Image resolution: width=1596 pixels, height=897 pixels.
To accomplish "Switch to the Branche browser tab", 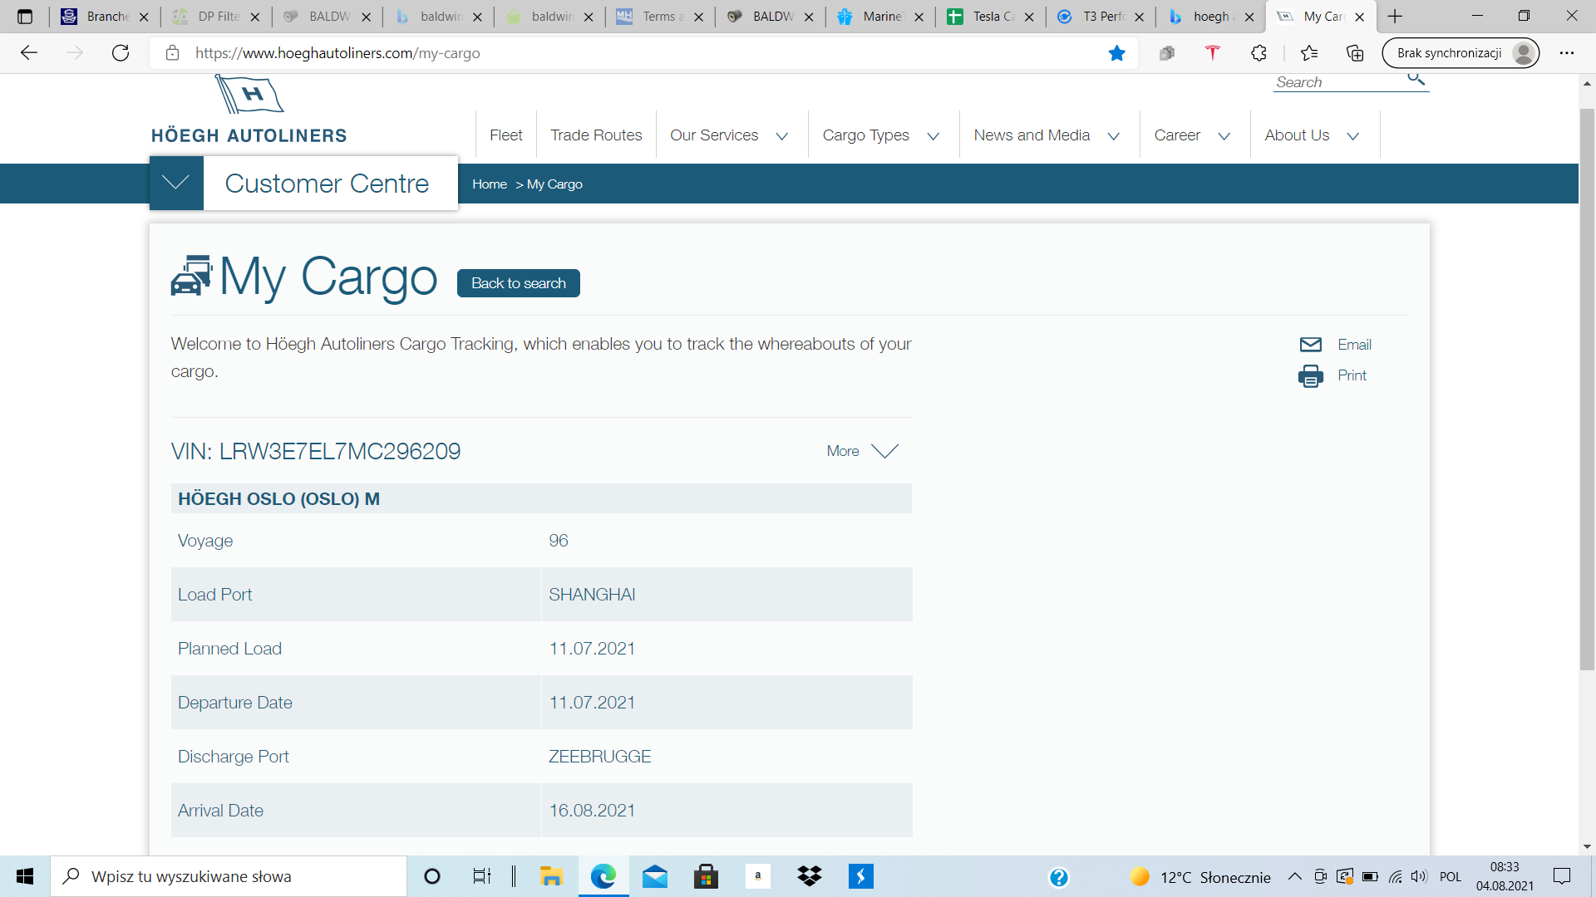I will pyautogui.click(x=104, y=17).
